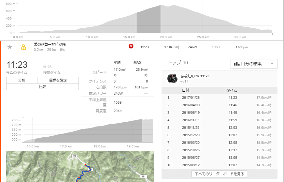Star the 菜の花台→ヤビツ峠 segment

(x=9, y=47)
